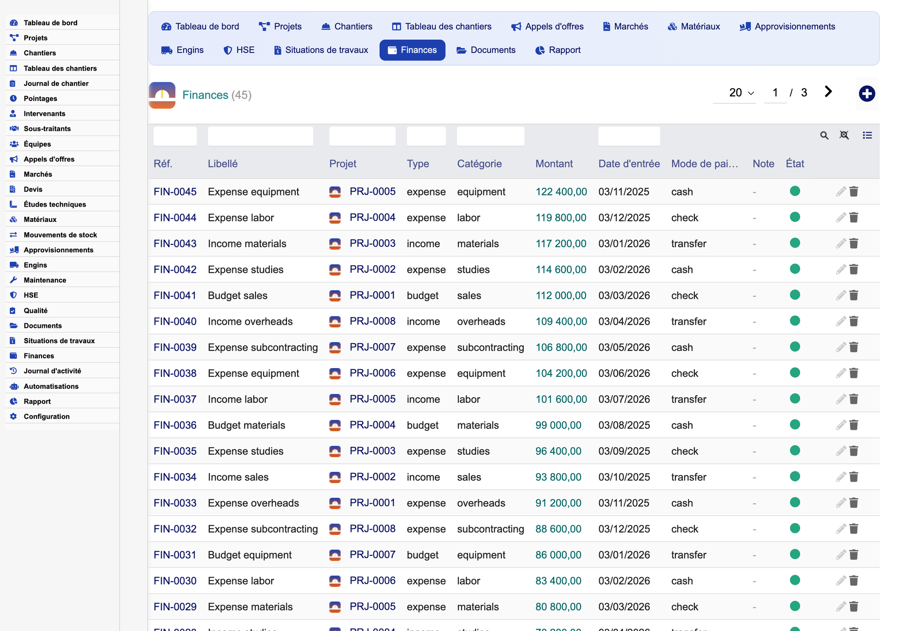Click 'Budget materials' label in FIN-0036 row
Screen dimensions: 898x631
point(246,425)
